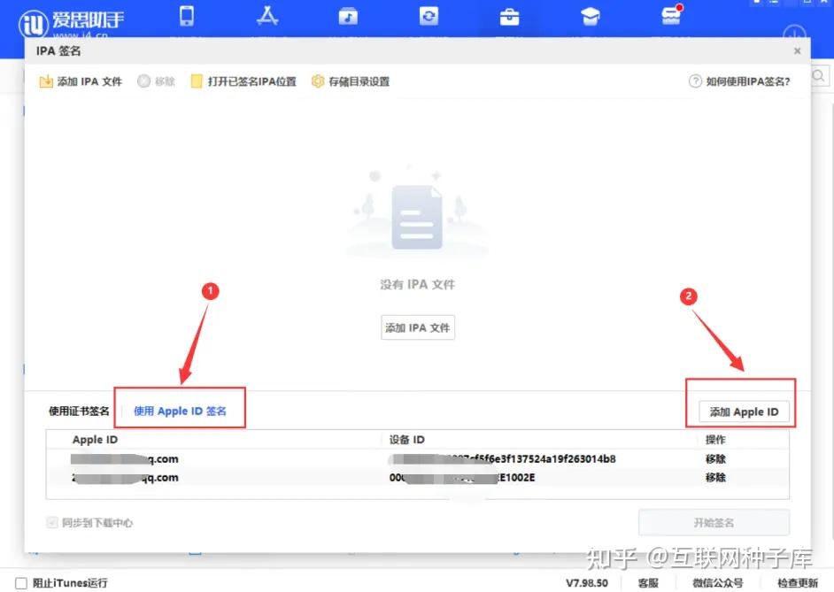Viewport: 834px width, 592px height.
Task: Toggle block iTunes from running checkbox
Action: click(x=21, y=583)
